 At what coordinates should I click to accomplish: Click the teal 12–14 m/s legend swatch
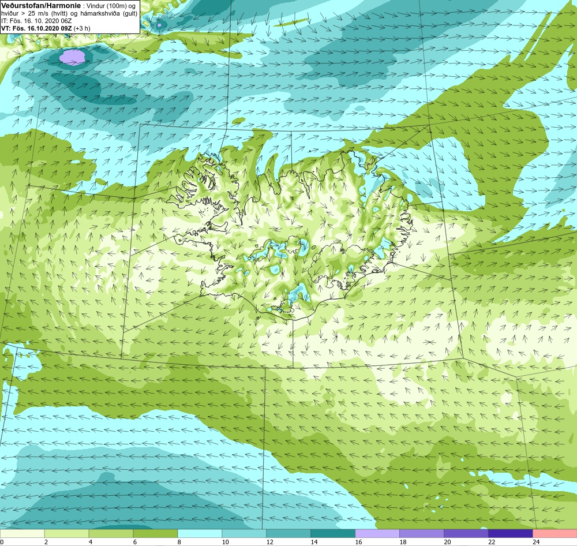(x=288, y=533)
